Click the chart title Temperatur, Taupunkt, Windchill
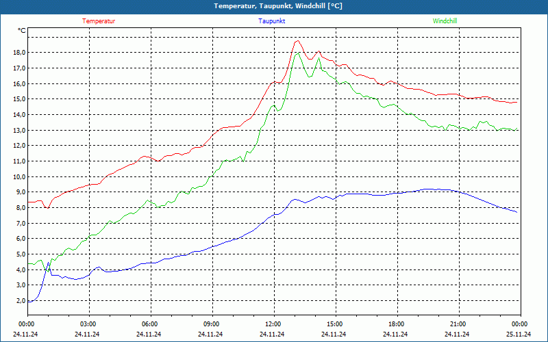Viewport: 548px width, 342px height. pyautogui.click(x=278, y=6)
